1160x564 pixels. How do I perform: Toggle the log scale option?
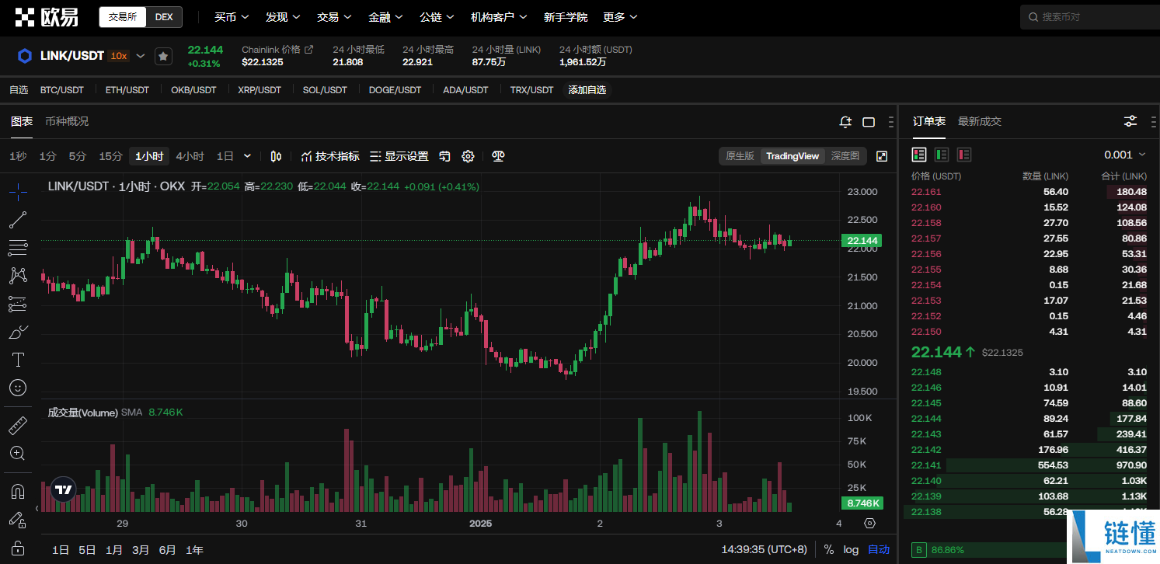851,549
